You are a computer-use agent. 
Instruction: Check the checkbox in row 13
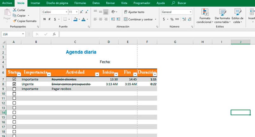(14, 108)
